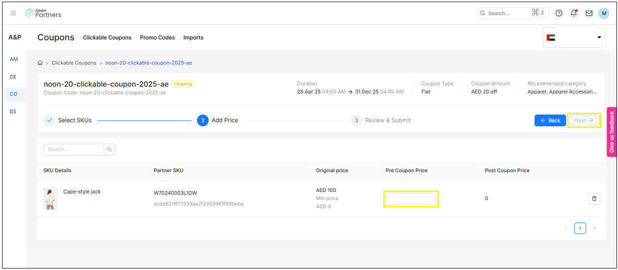Open the notifications bell

tap(574, 13)
